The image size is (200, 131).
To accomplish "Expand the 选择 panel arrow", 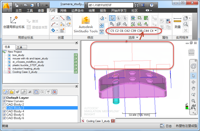I will (x=137, y=37).
